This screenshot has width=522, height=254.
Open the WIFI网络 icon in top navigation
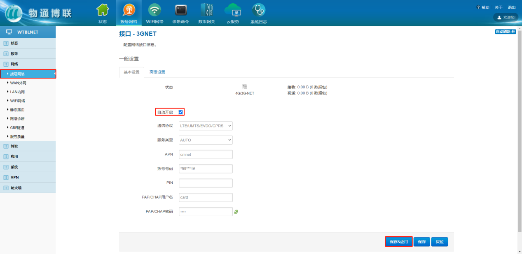155,10
